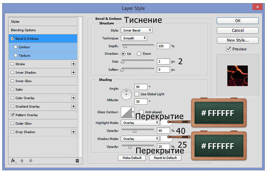Click plus icon beside Inner Shadow
Image resolution: width=267 pixels, height=173 pixels.
[73, 72]
